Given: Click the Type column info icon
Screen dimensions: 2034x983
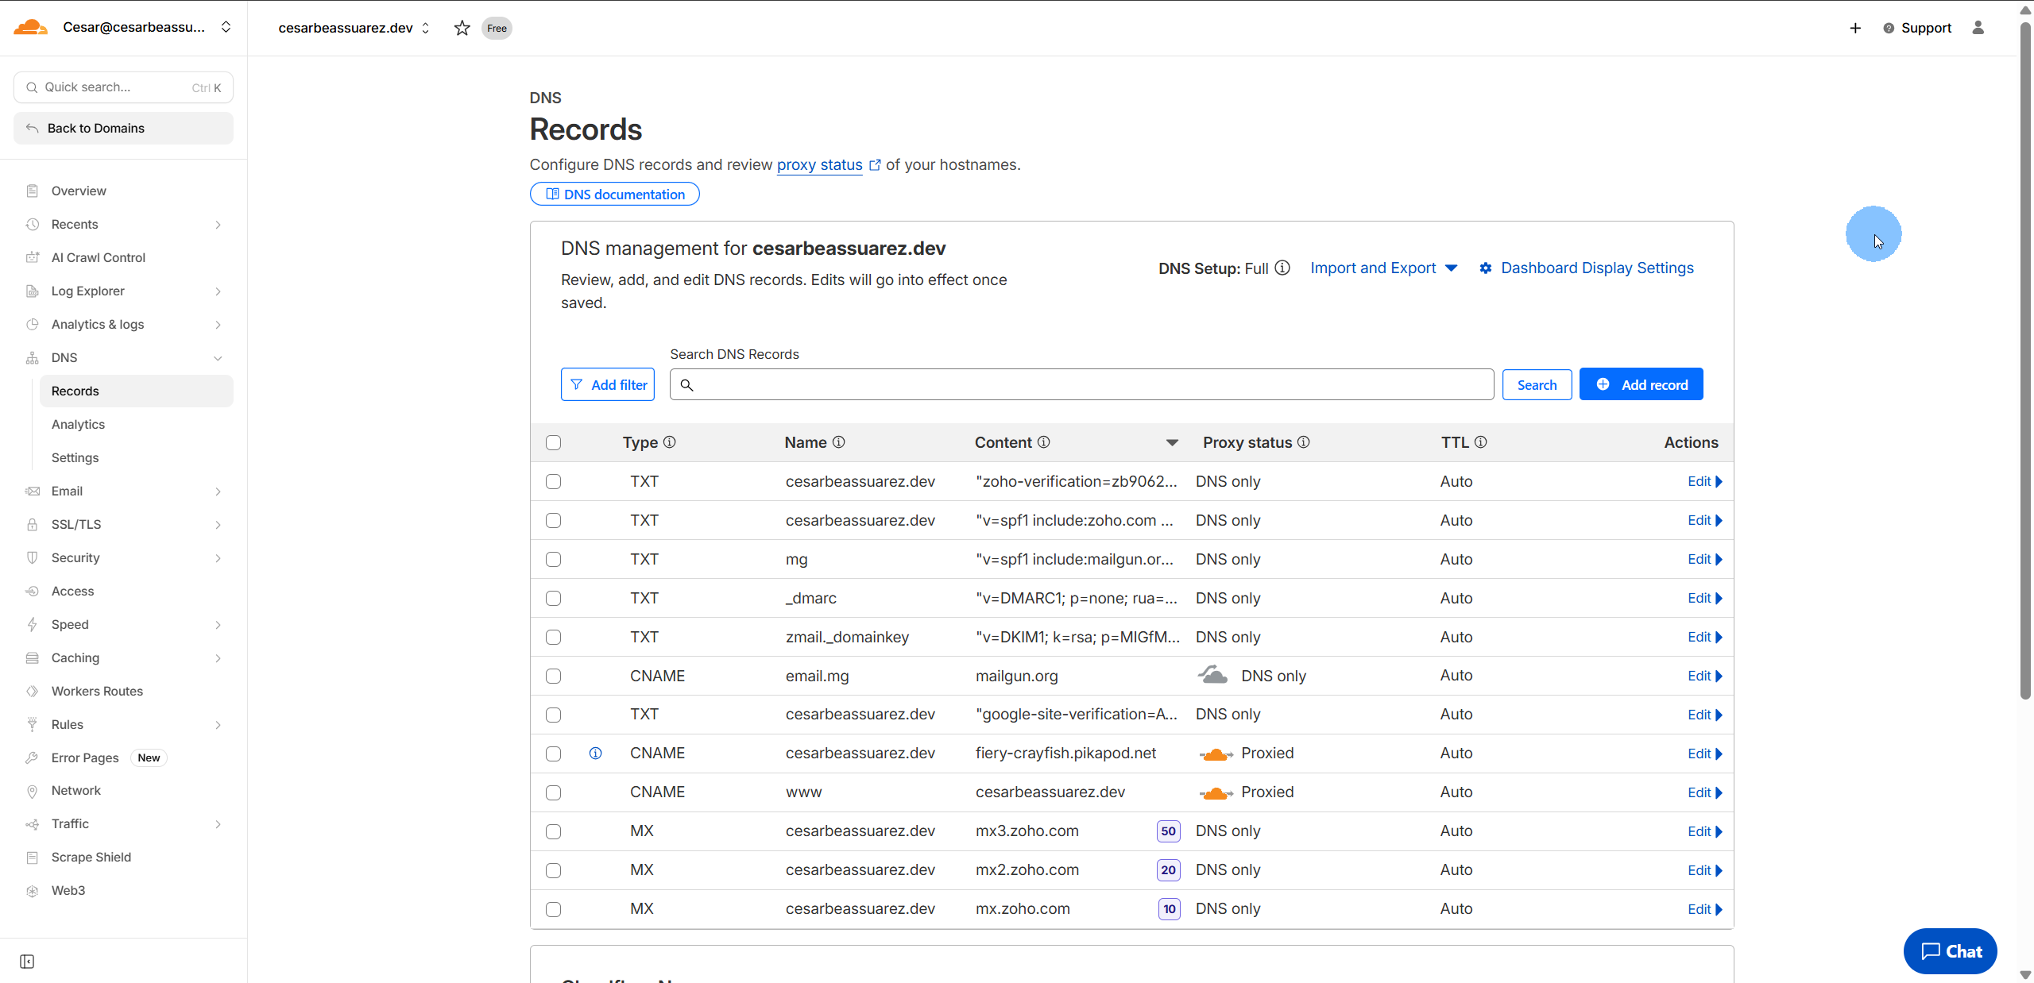Looking at the screenshot, I should point(670,442).
